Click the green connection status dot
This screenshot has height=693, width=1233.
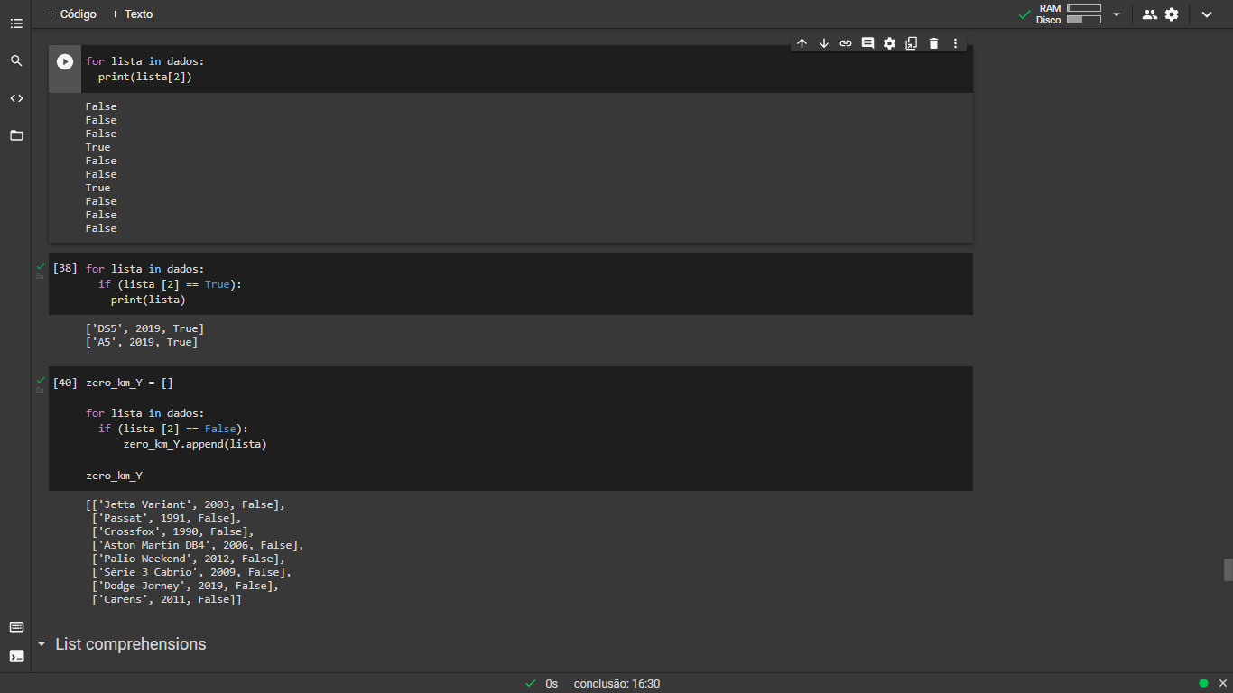pyautogui.click(x=1203, y=683)
